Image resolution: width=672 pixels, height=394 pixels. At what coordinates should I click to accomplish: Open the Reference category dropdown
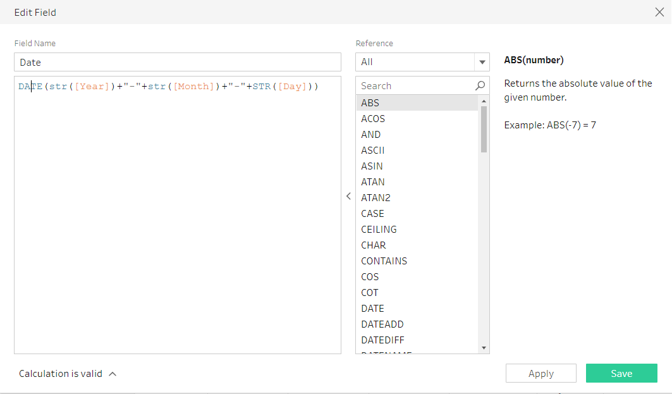point(482,62)
